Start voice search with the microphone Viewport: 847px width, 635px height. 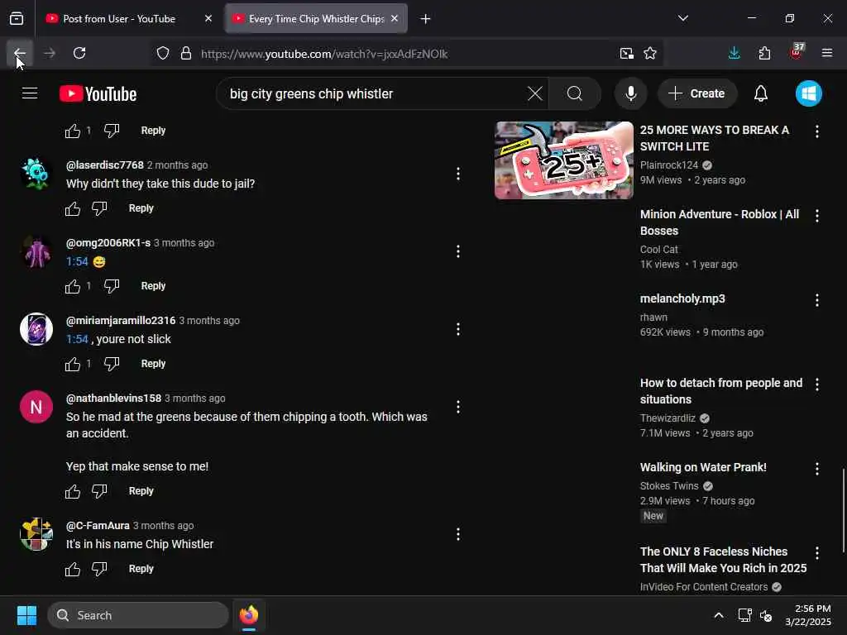point(630,93)
